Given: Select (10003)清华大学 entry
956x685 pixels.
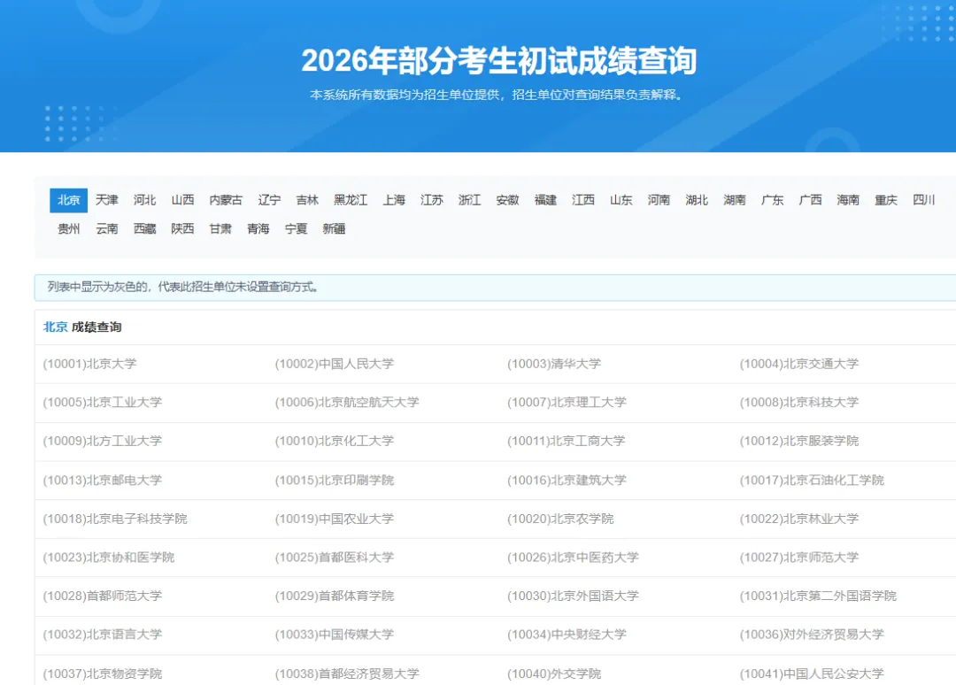Looking at the screenshot, I should click(x=554, y=364).
